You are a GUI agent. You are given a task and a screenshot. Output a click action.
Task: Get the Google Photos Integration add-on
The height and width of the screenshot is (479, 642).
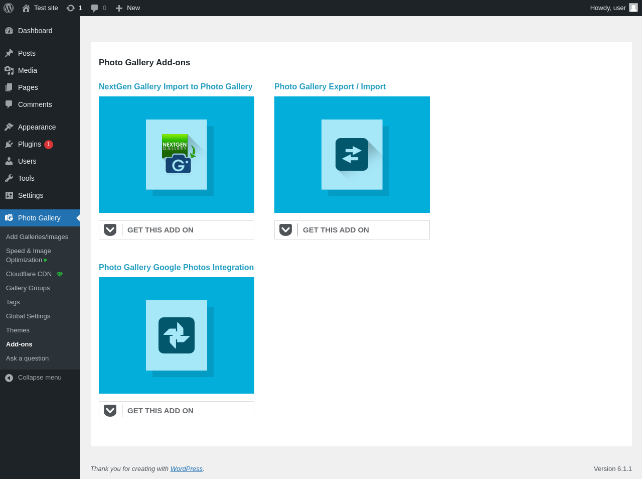coord(177,411)
